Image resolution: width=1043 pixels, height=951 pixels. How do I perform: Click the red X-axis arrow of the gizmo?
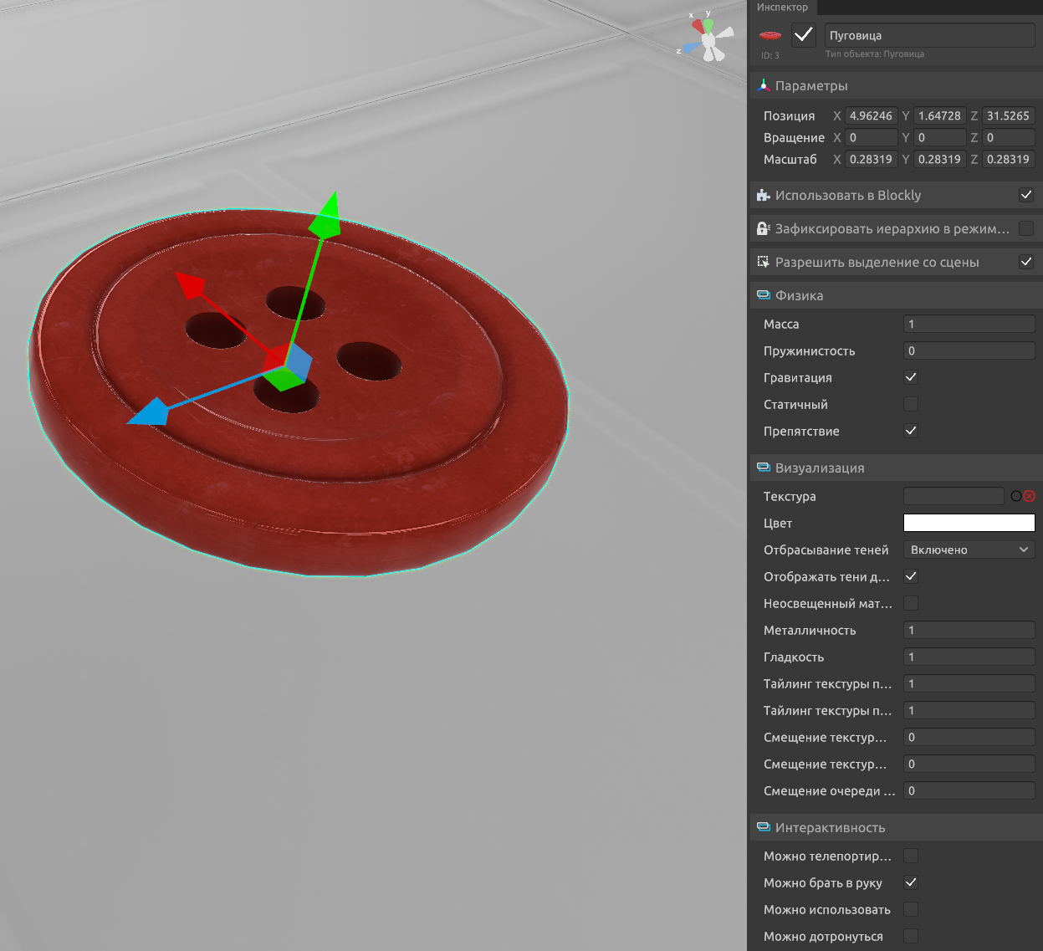click(191, 285)
